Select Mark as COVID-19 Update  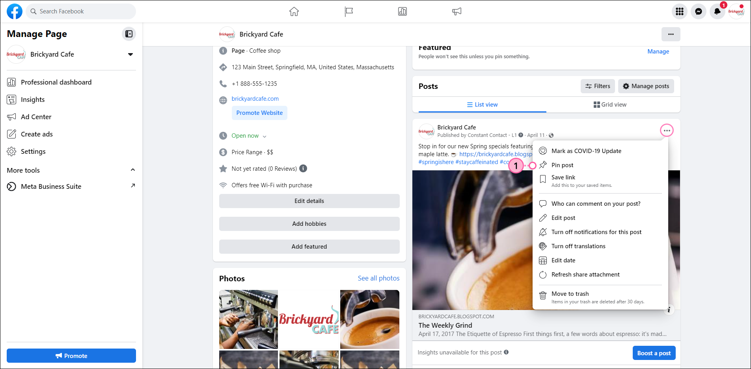600,151
